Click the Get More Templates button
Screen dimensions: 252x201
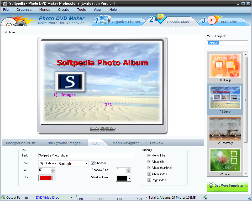[x=227, y=185]
